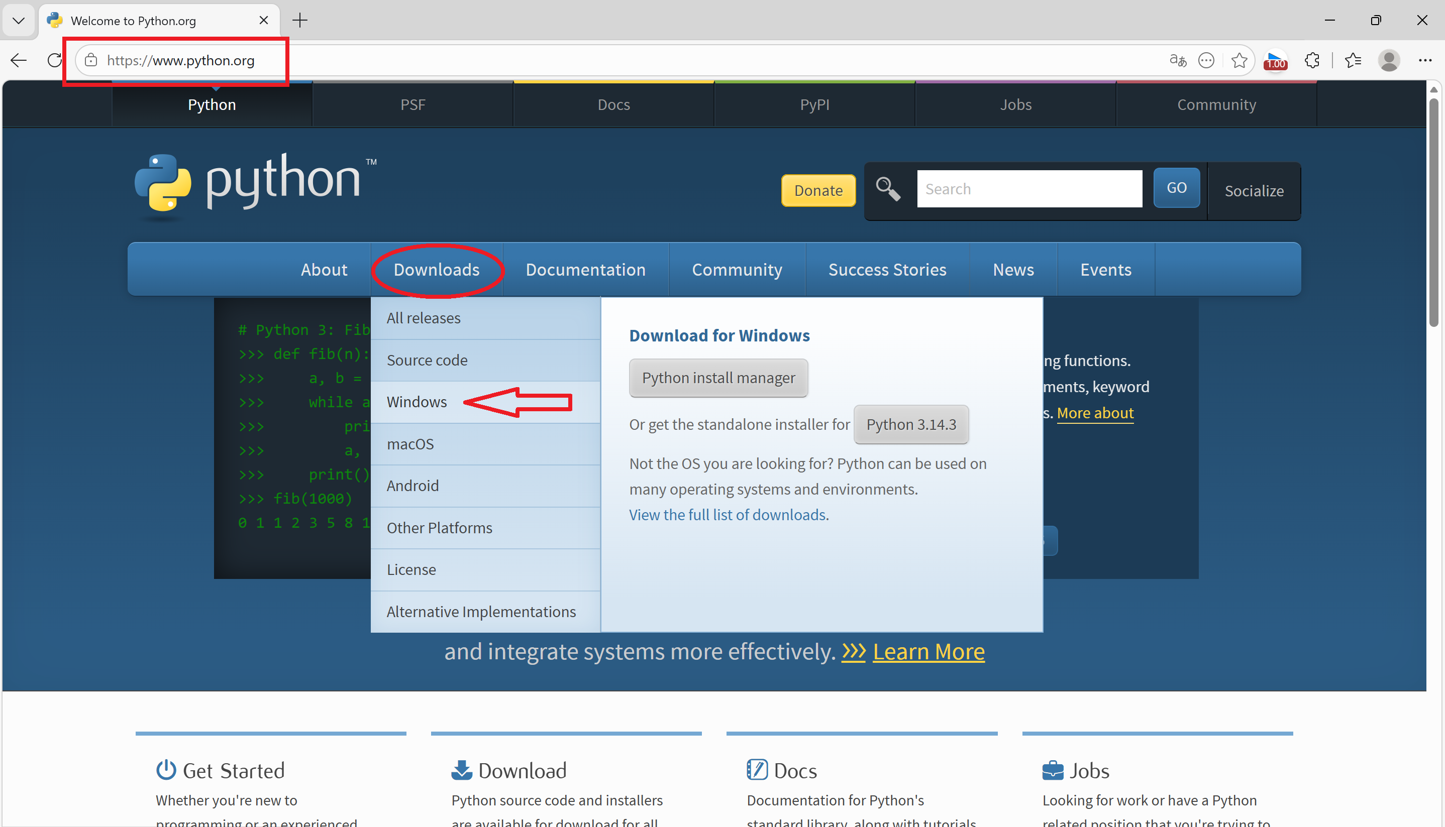Click the Docs section notepad icon
The image size is (1445, 827).
757,770
